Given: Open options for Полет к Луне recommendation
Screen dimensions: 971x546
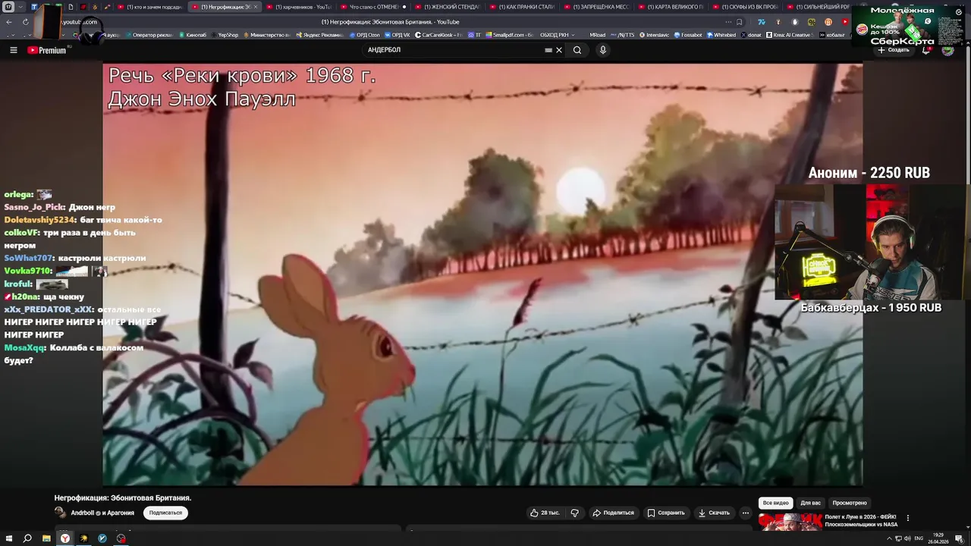Looking at the screenshot, I should pos(908,519).
